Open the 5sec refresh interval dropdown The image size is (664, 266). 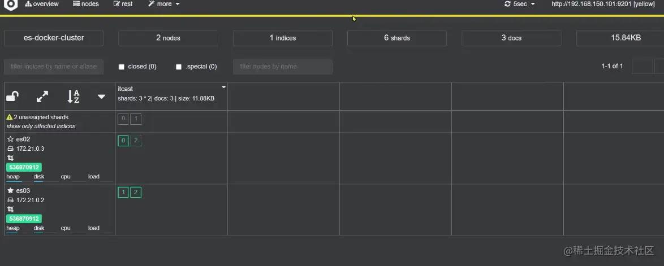[x=520, y=4]
